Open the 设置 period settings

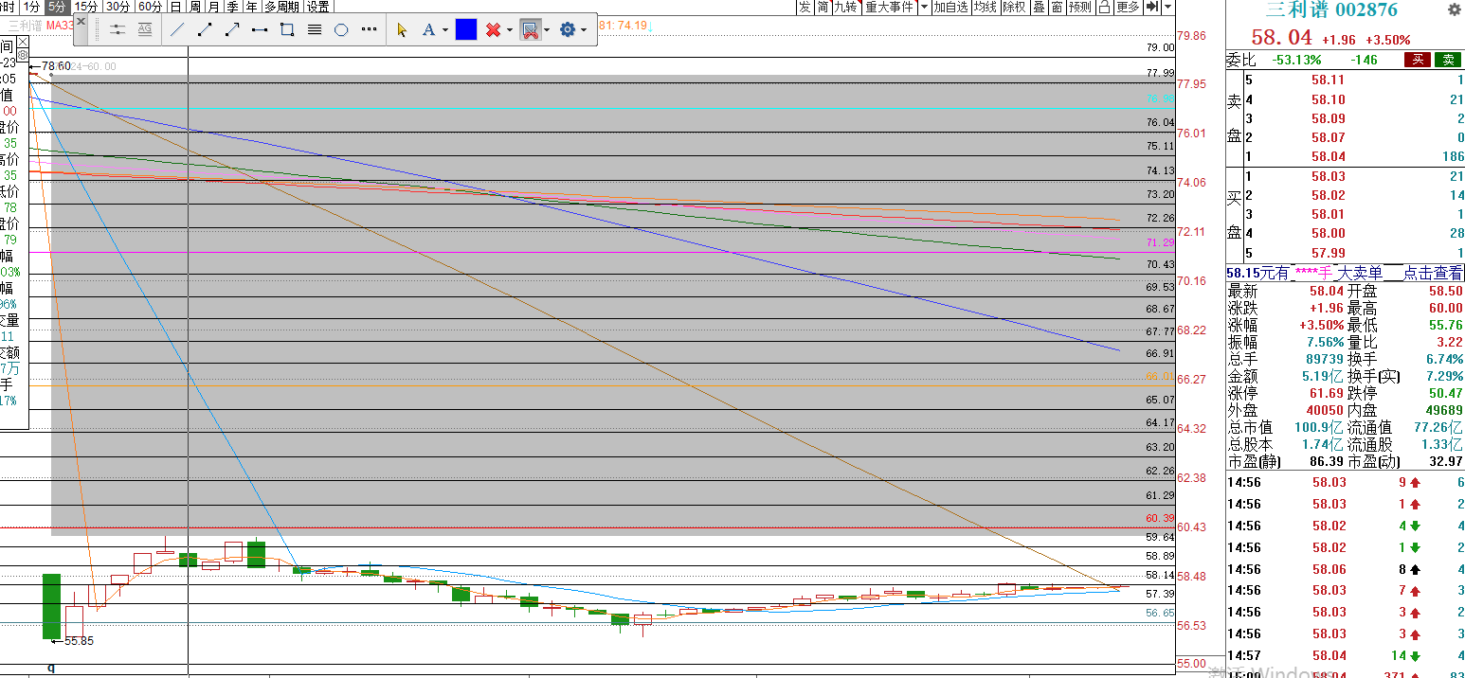click(x=317, y=7)
